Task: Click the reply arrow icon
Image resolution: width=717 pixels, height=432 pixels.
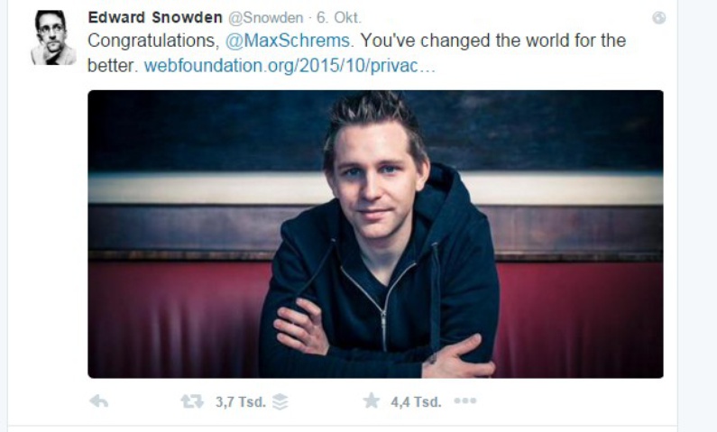Action: (x=99, y=401)
